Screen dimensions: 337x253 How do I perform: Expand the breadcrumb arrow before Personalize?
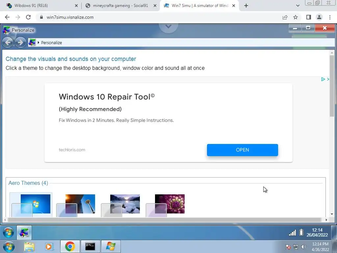coord(39,42)
